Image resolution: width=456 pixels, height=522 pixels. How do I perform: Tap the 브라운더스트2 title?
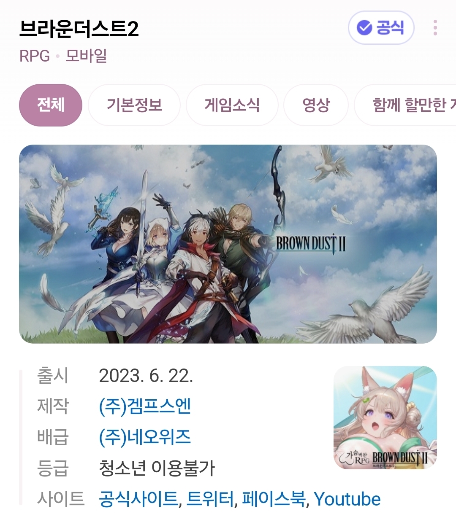coord(79,29)
